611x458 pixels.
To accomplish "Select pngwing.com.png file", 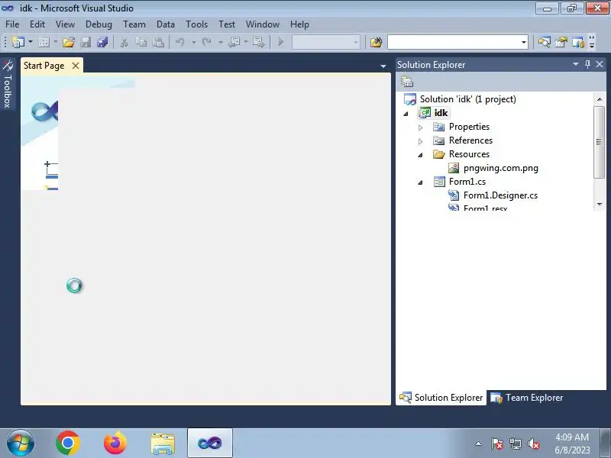I will click(501, 168).
